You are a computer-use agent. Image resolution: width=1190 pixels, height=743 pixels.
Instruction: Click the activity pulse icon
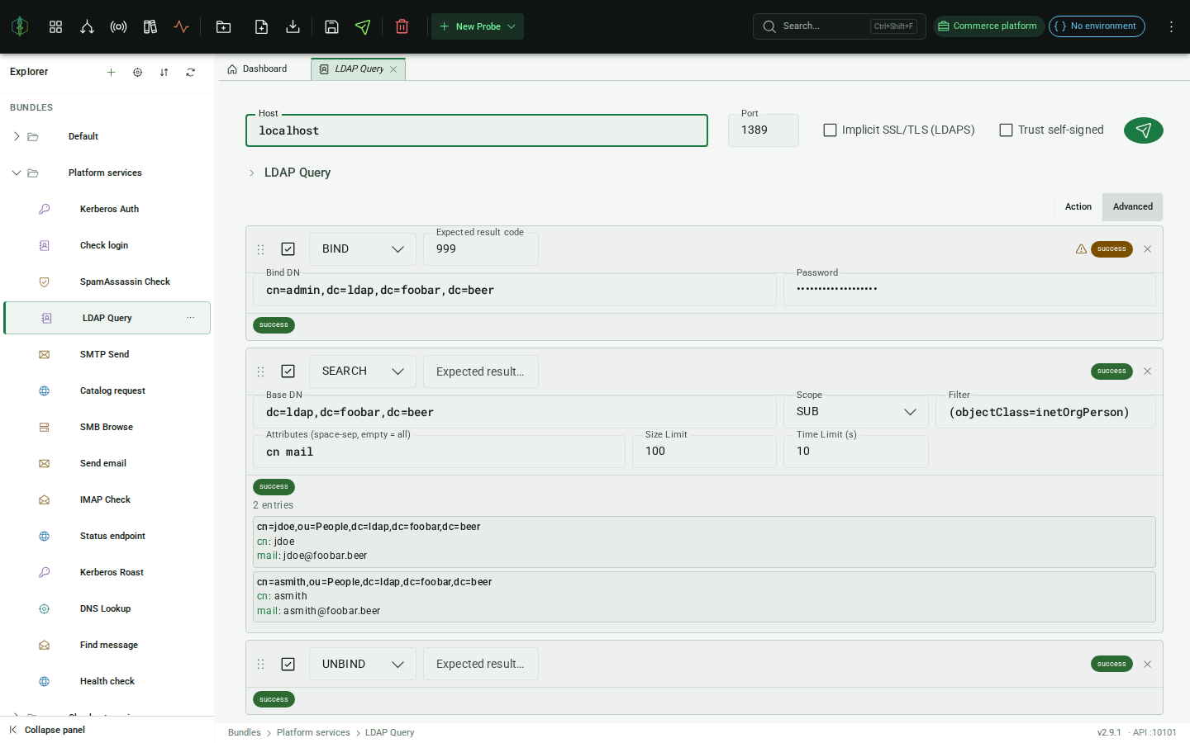(181, 26)
